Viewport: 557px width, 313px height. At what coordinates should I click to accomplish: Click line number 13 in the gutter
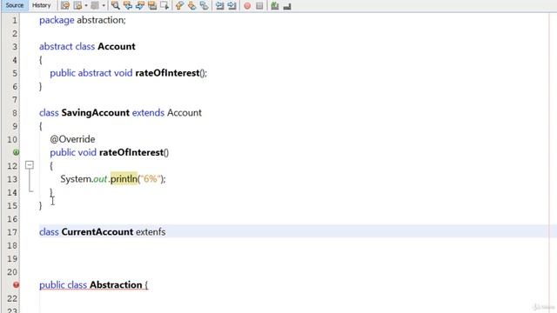point(12,179)
